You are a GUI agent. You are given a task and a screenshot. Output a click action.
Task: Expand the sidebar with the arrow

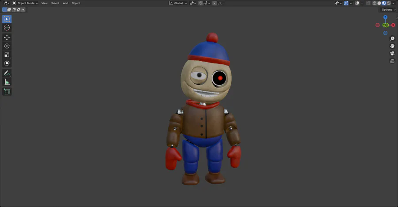[397, 18]
